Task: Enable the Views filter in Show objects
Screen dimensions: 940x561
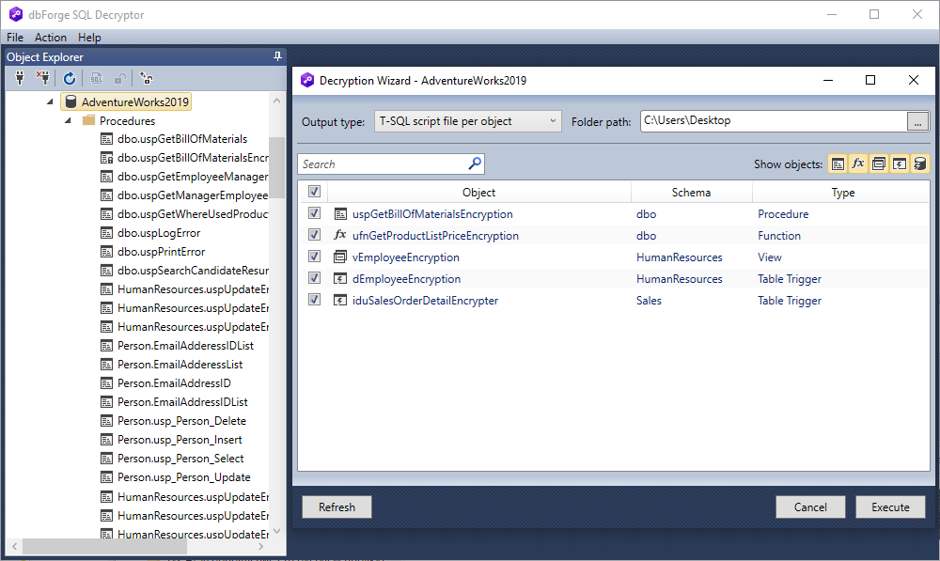Action: coord(878,164)
